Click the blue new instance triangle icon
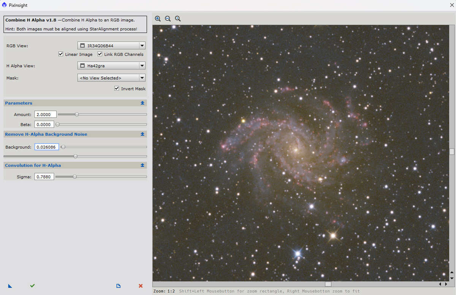This screenshot has width=456, height=295. (x=10, y=286)
